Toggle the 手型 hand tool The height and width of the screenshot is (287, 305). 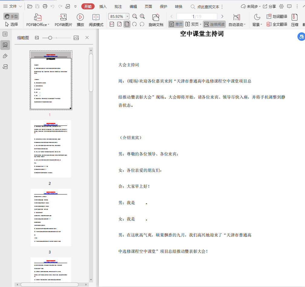point(11,16)
